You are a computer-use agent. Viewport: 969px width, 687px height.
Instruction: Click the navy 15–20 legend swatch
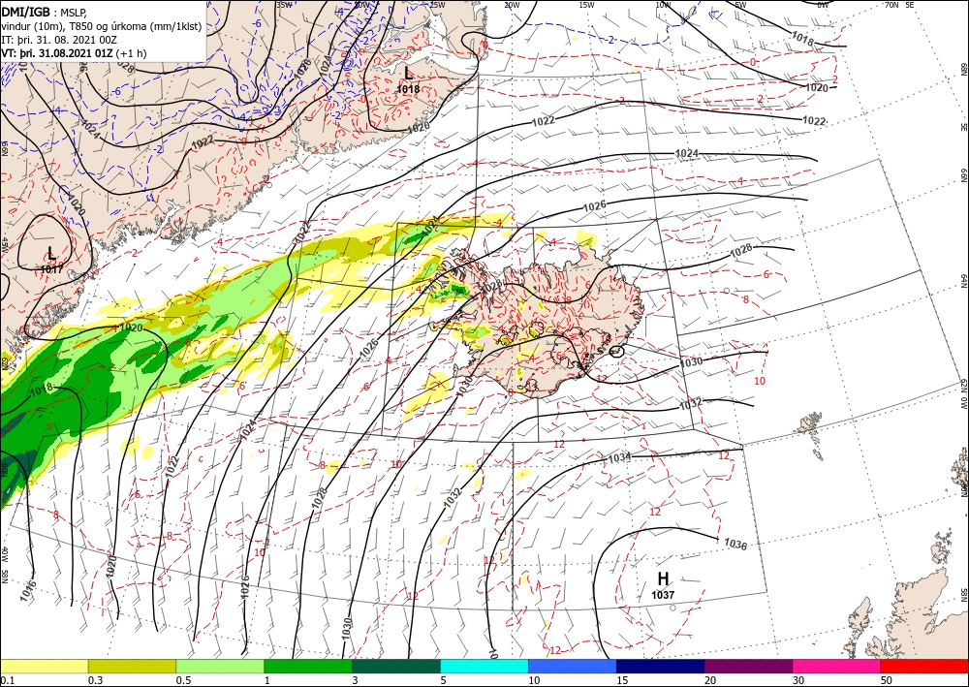pyautogui.click(x=661, y=666)
